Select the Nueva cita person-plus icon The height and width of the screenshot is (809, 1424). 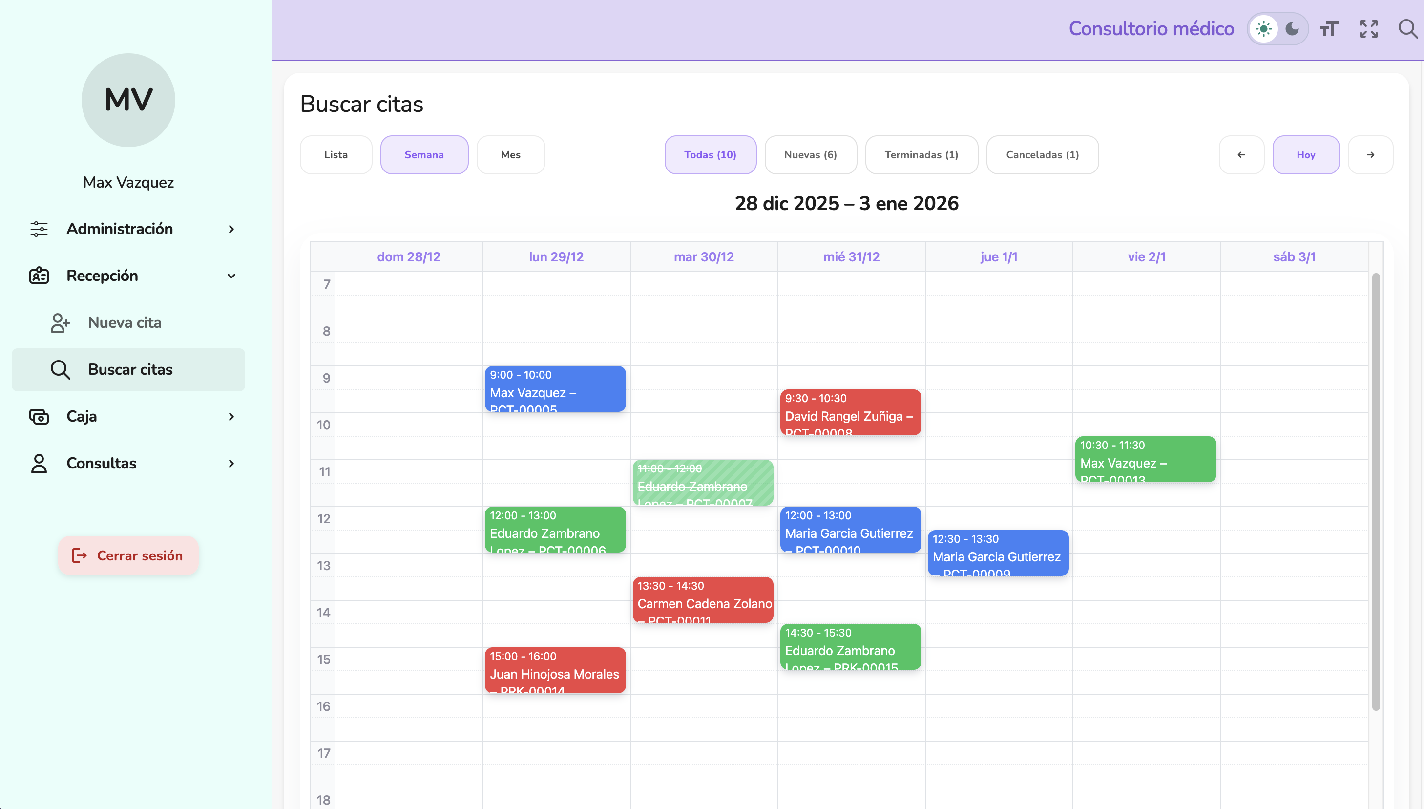(x=60, y=322)
